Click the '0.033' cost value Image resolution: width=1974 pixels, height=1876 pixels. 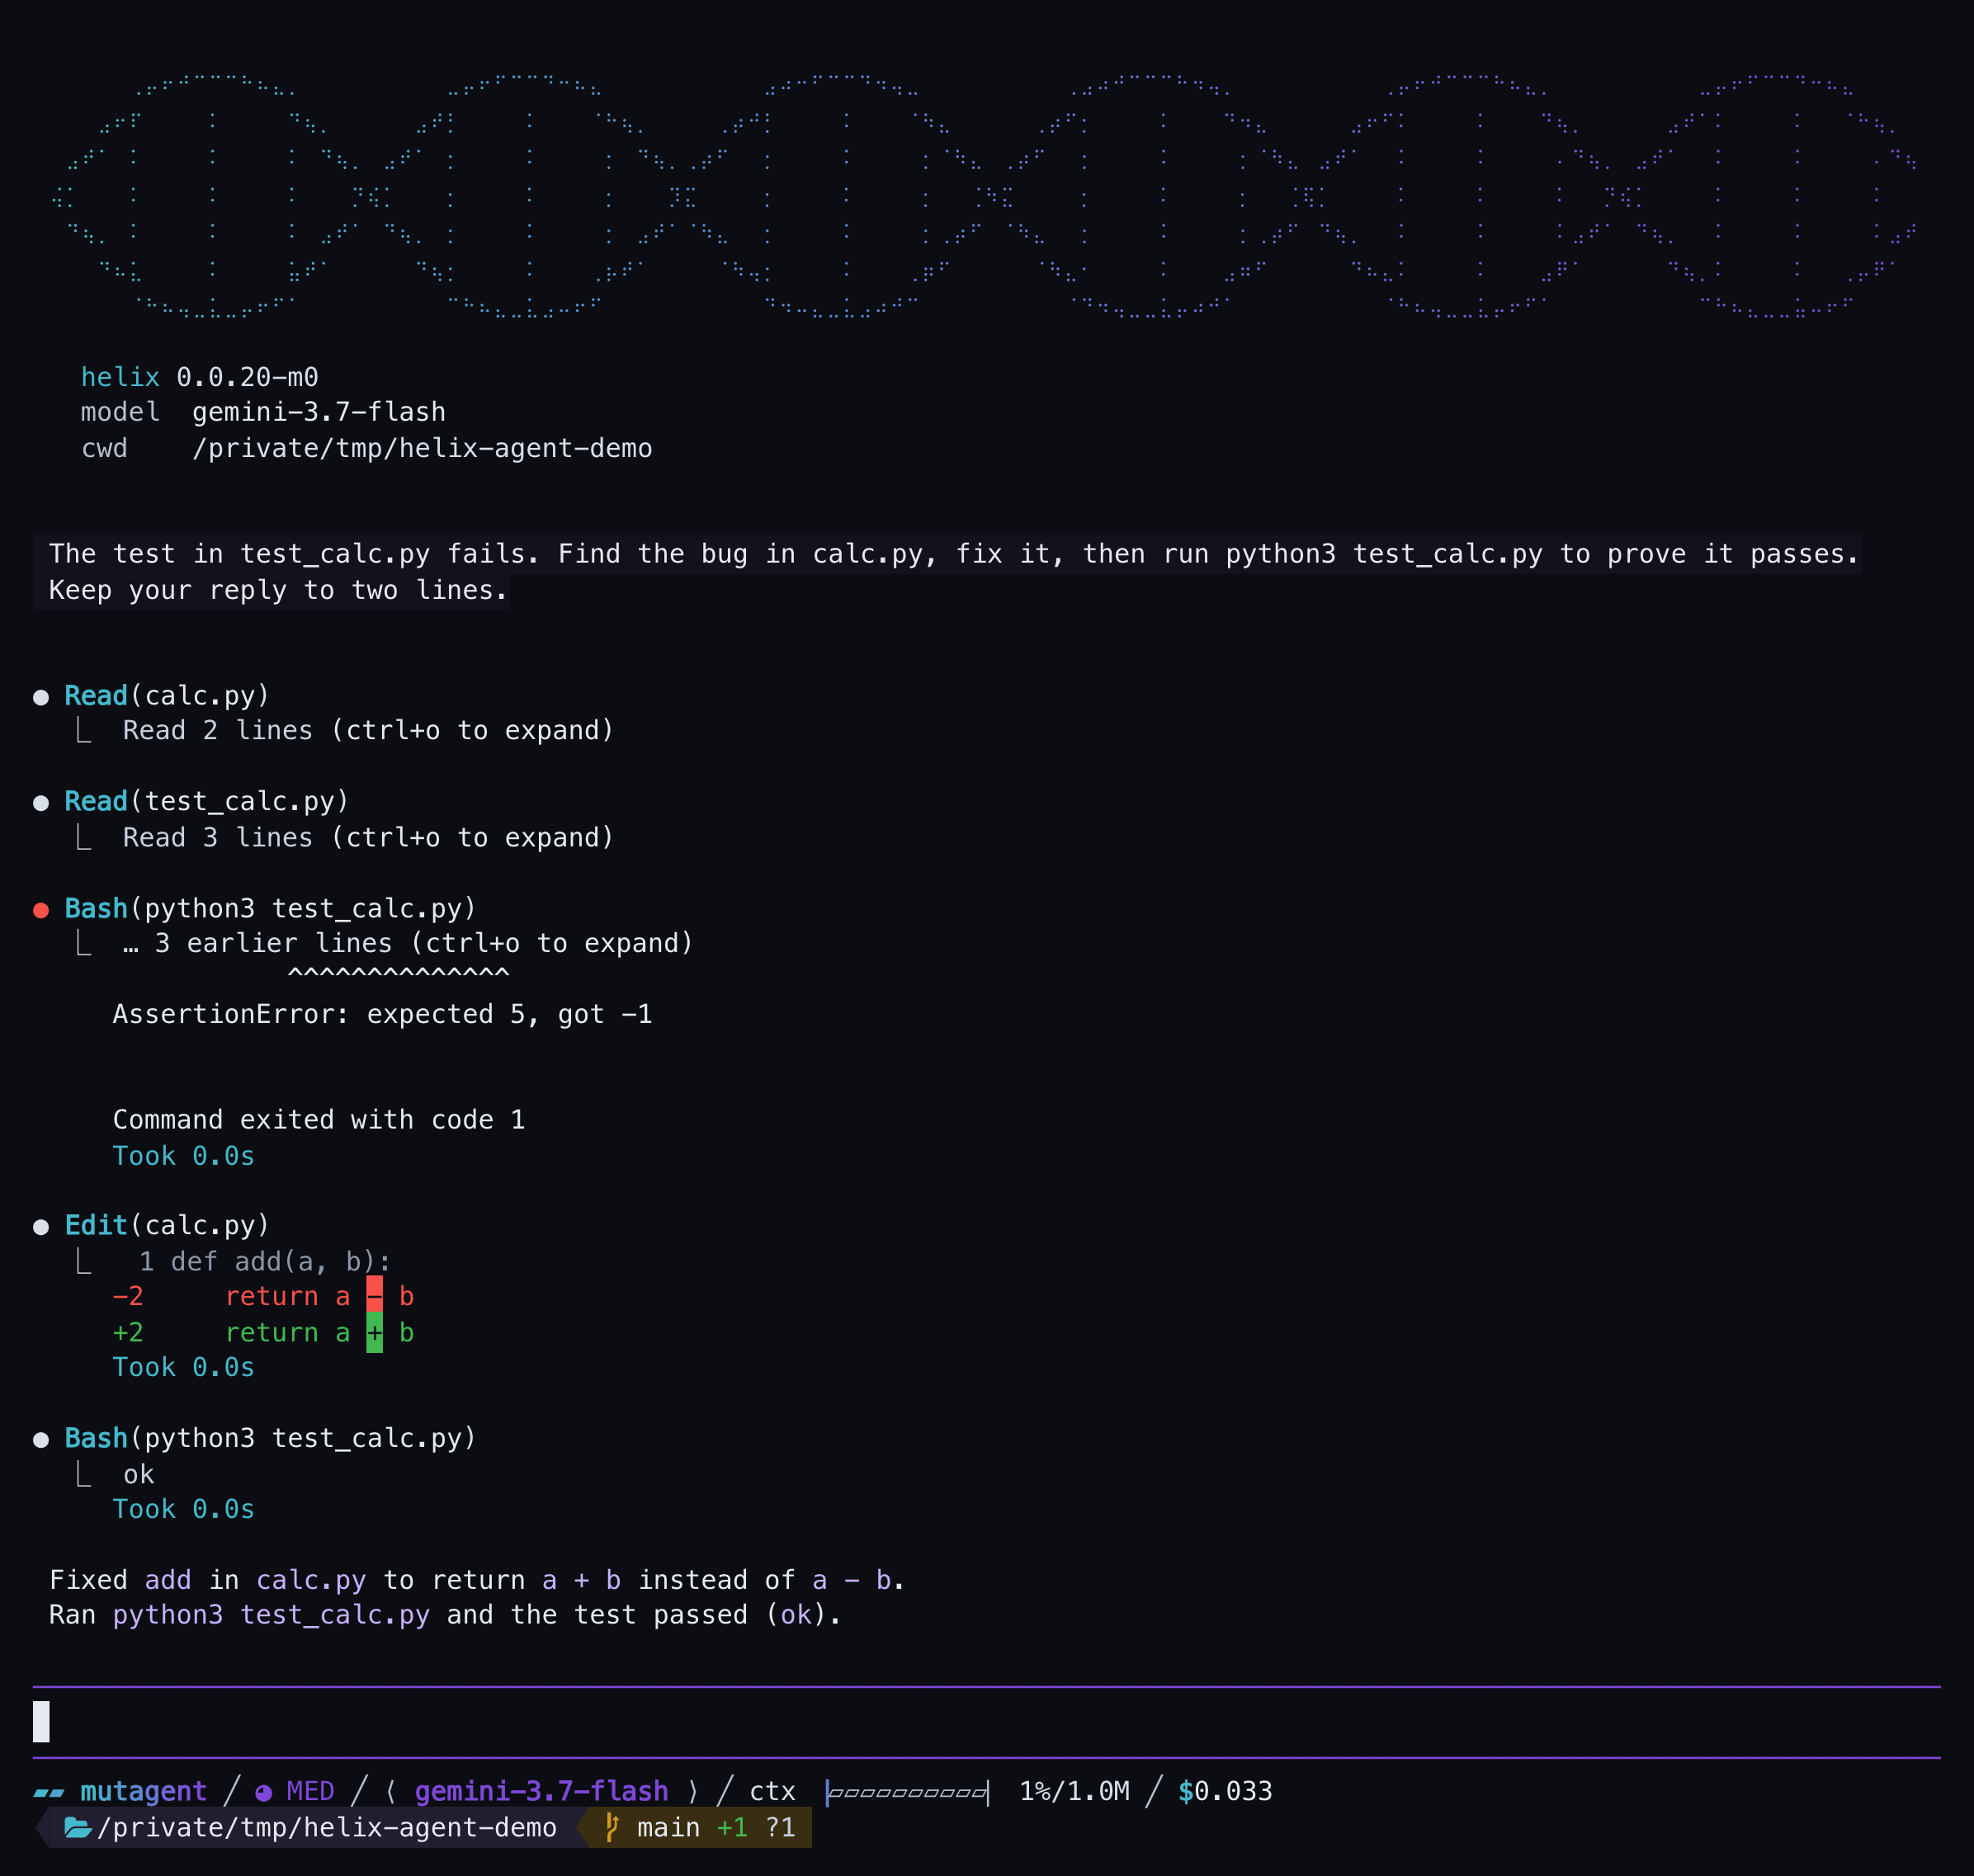point(1234,1791)
